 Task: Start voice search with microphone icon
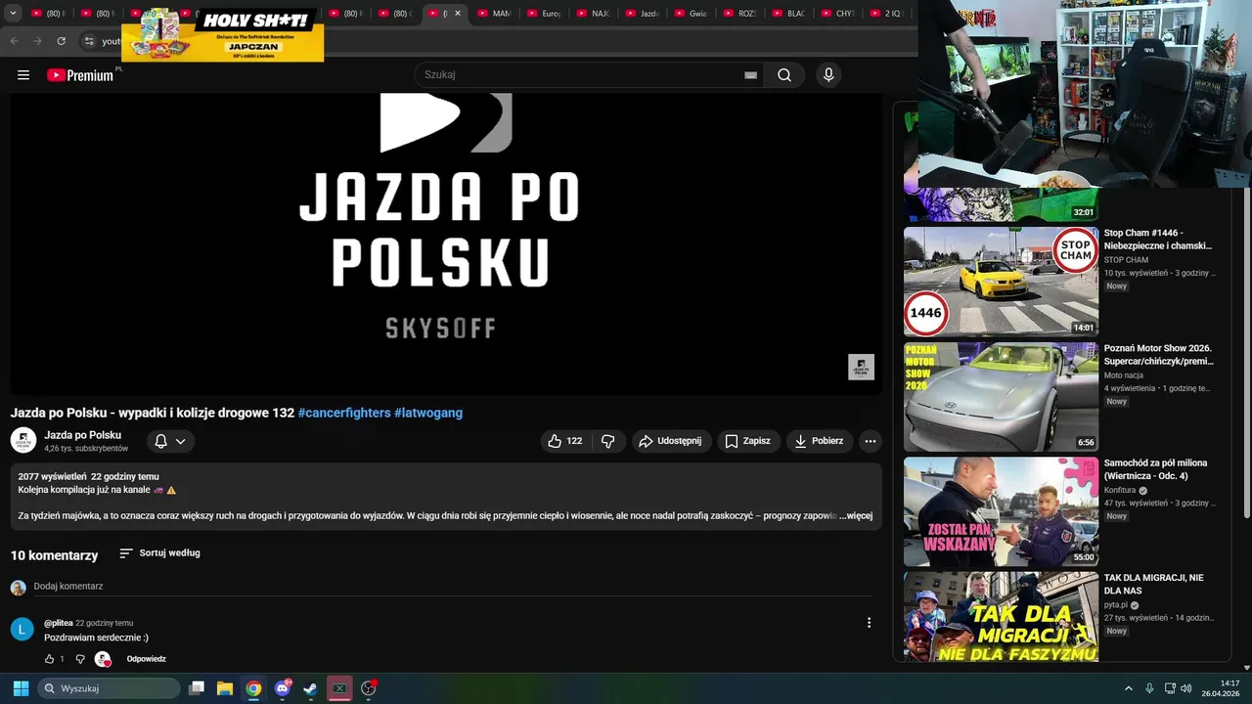tap(828, 75)
